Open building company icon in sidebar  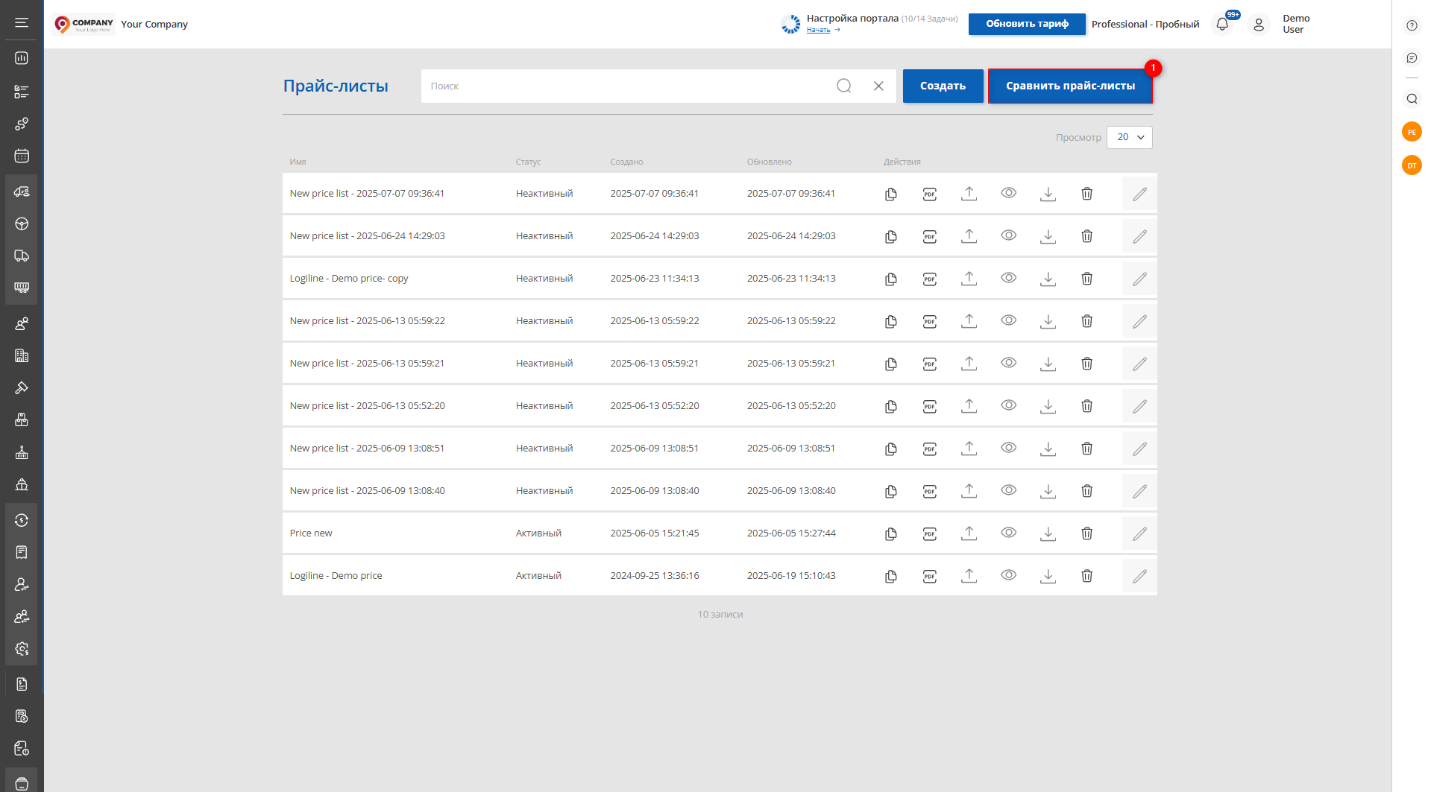[x=22, y=355]
